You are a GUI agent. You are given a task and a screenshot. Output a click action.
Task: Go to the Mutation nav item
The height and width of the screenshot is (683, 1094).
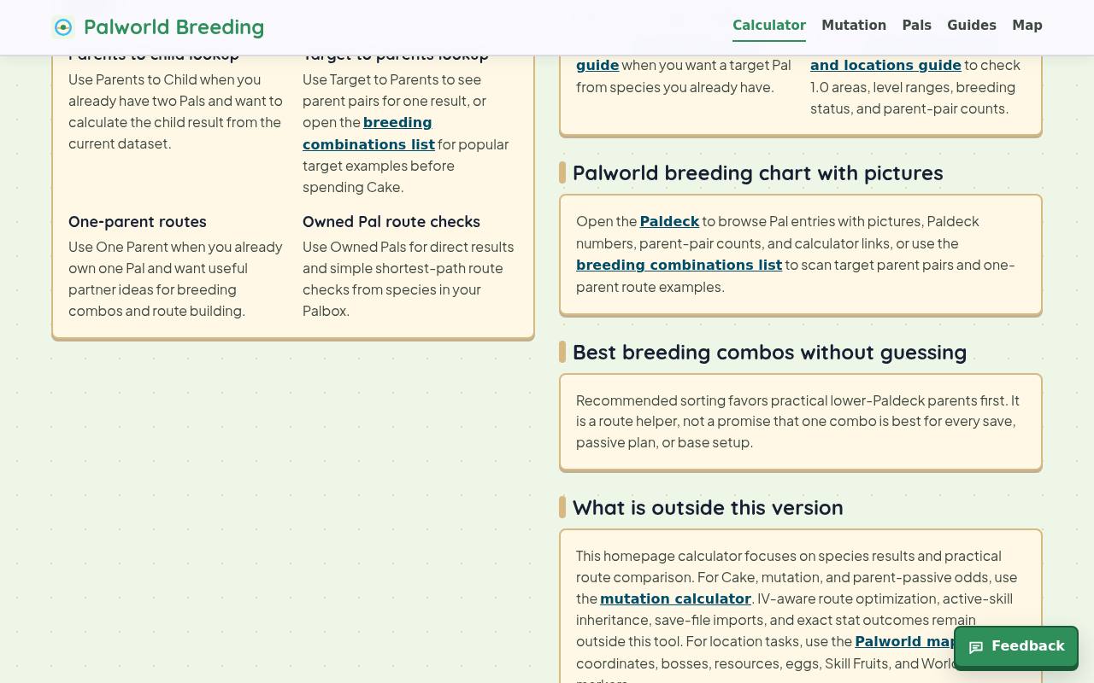854,26
